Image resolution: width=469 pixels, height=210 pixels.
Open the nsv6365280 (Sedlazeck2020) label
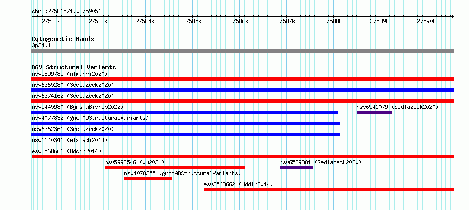pos(73,85)
